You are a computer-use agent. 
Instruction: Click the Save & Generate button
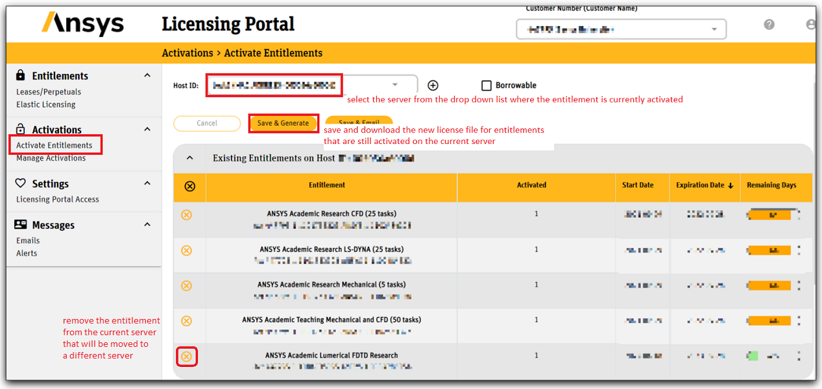283,123
